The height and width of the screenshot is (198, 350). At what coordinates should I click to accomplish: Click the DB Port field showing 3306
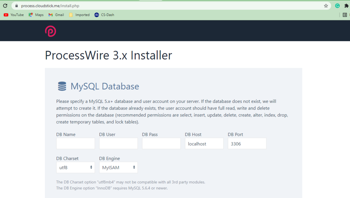pyautogui.click(x=247, y=143)
